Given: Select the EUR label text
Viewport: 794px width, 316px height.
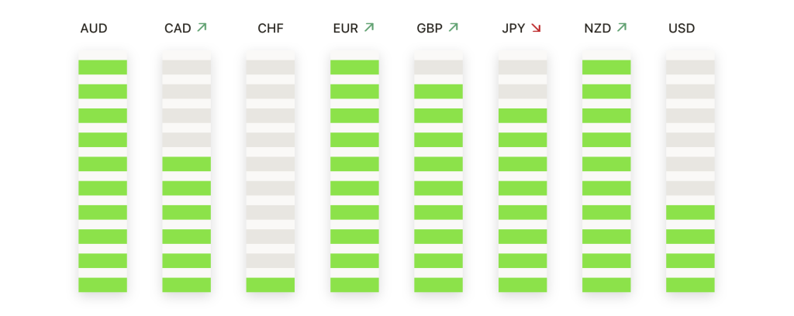Looking at the screenshot, I should click(346, 29).
